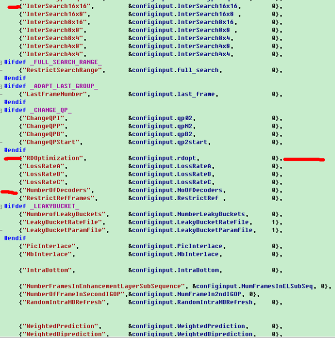Click the "InterSearch16x8" string literal
The image size is (335, 338).
pos(54,14)
